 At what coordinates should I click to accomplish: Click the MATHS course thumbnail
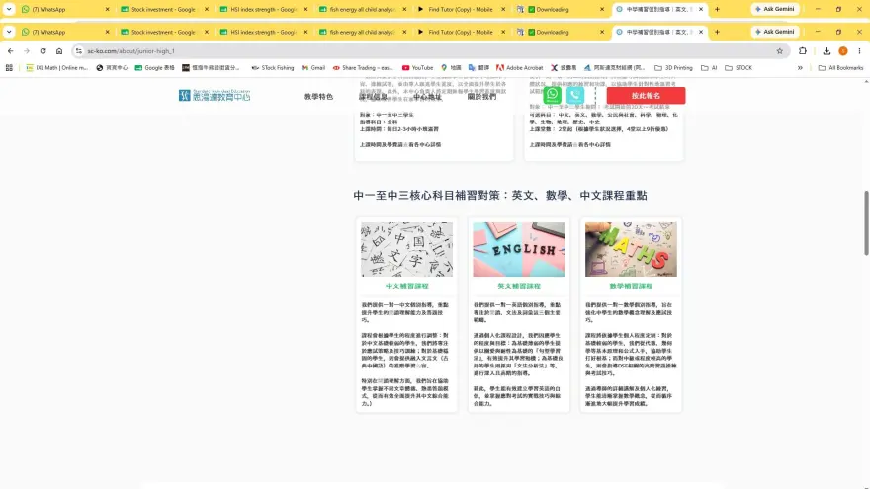pos(631,250)
